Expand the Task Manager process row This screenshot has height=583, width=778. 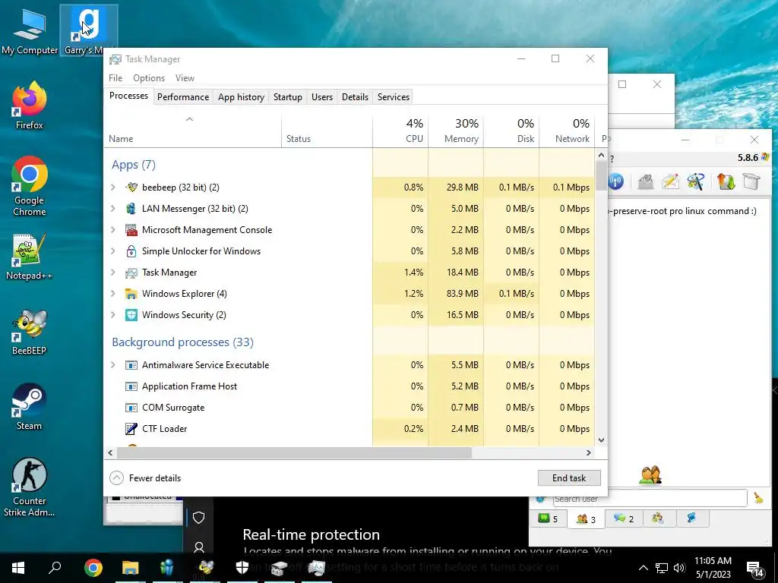(113, 273)
